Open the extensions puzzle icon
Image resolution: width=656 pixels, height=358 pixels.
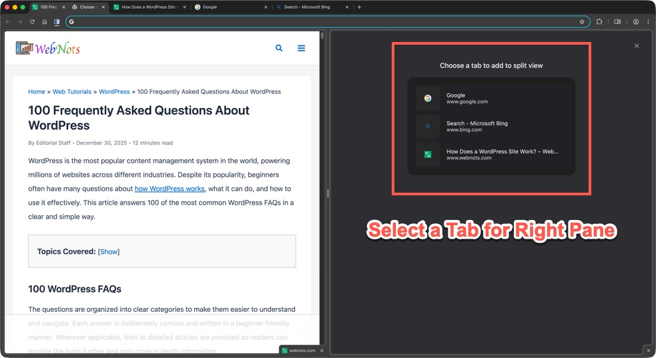click(x=599, y=22)
